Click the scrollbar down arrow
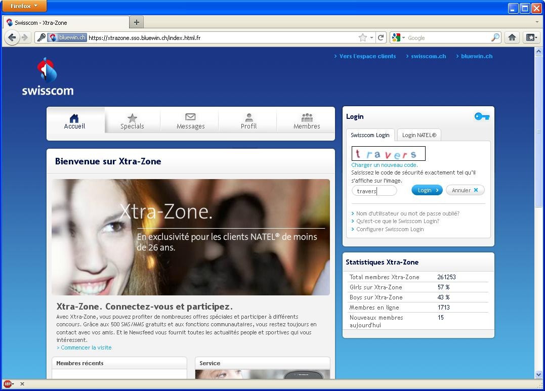545x391 pixels. [x=537, y=374]
